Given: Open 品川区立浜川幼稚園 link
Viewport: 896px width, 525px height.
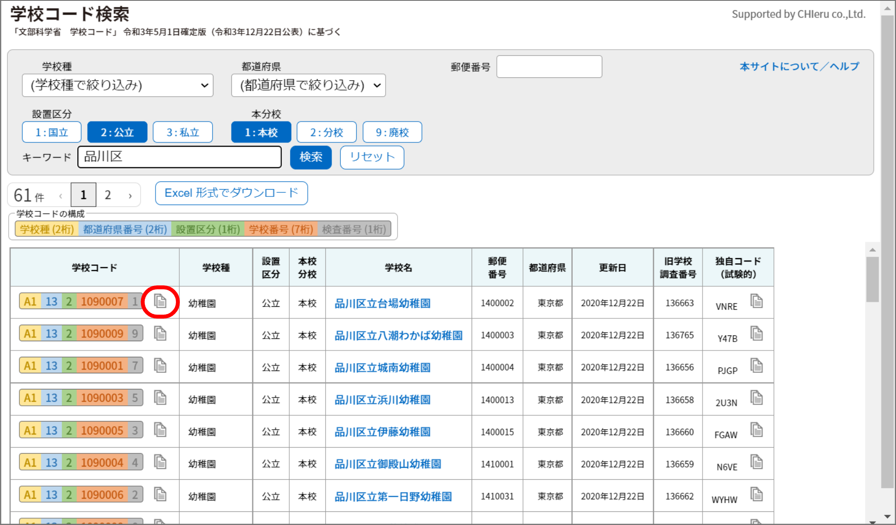Looking at the screenshot, I should (383, 400).
